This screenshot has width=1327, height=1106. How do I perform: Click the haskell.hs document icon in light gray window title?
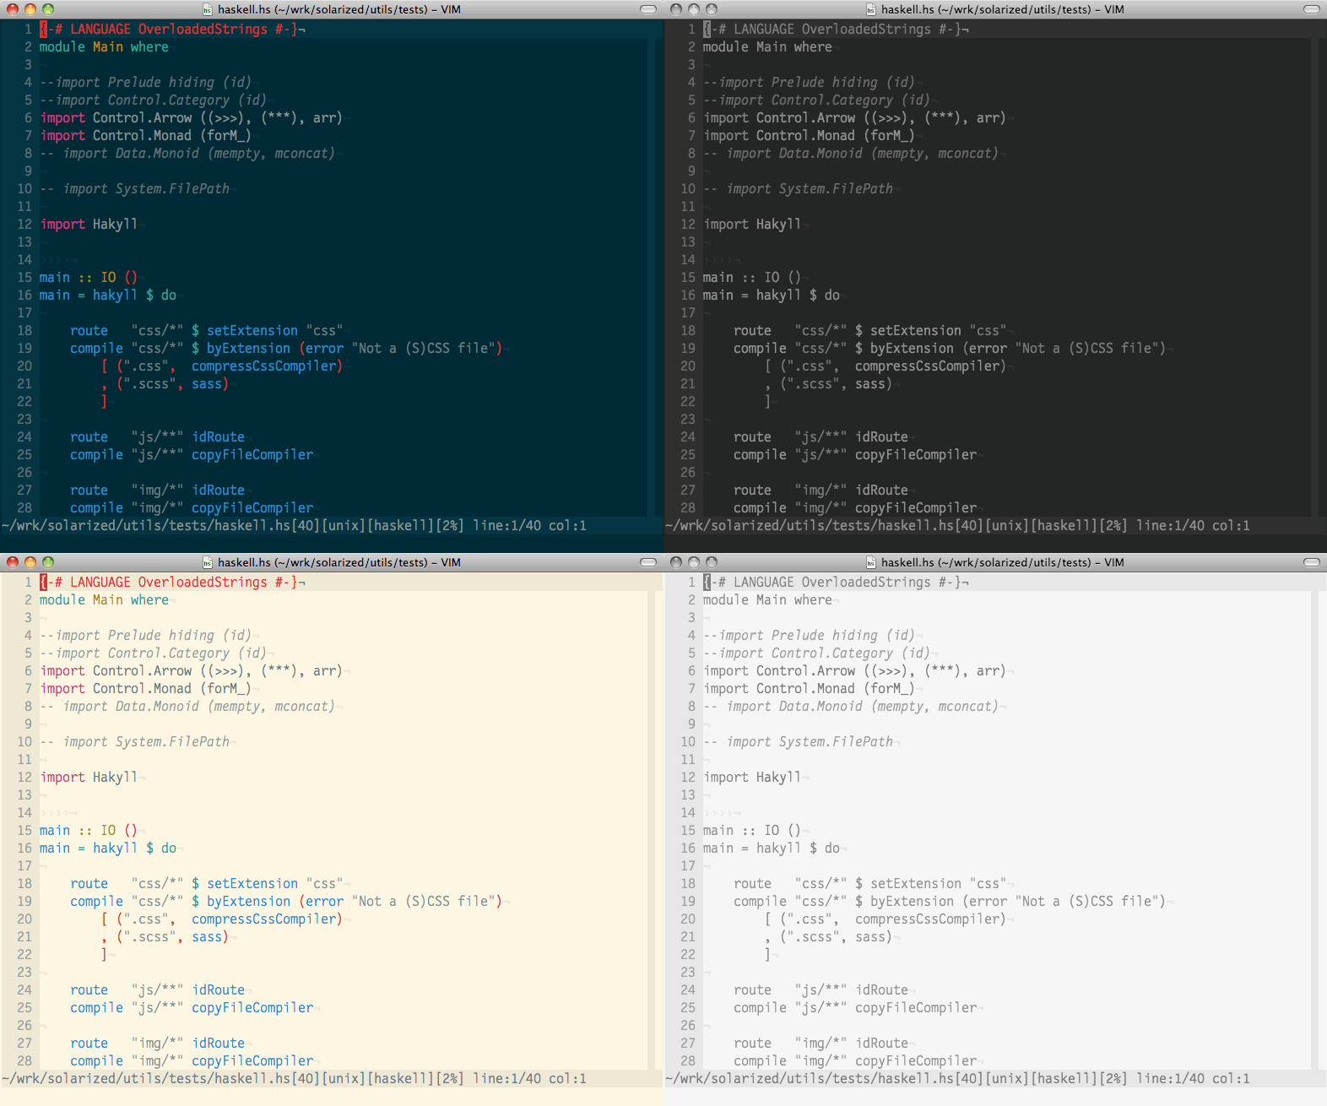click(x=871, y=562)
